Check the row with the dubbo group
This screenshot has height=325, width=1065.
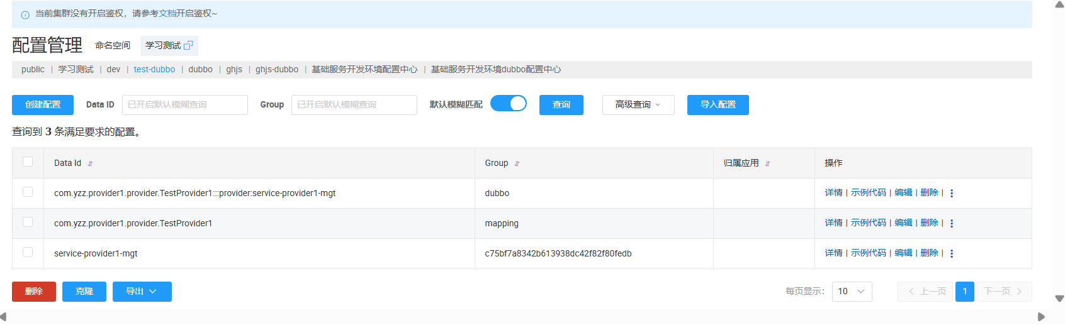pyautogui.click(x=28, y=192)
